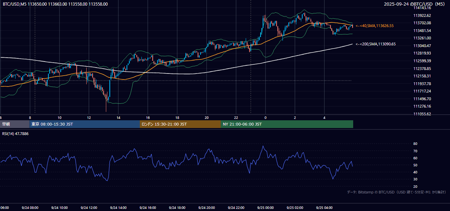The width and height of the screenshot is (450, 211).
Task: Select the 40 SMA label 113626.55
Action: [x=375, y=26]
